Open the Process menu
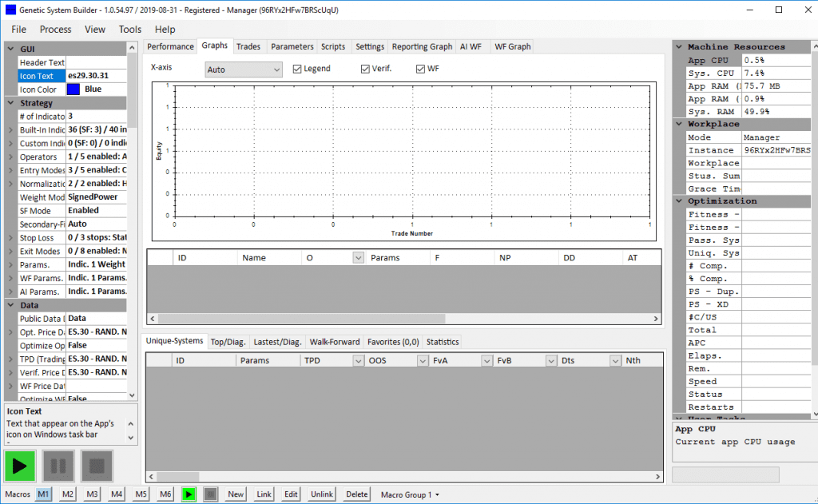Screen dimensions: 818x504 coord(55,30)
